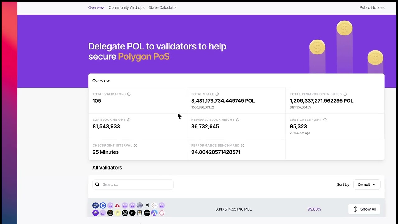The width and height of the screenshot is (398, 224).
Task: Click the All Validators heading
Action: tap(107, 167)
